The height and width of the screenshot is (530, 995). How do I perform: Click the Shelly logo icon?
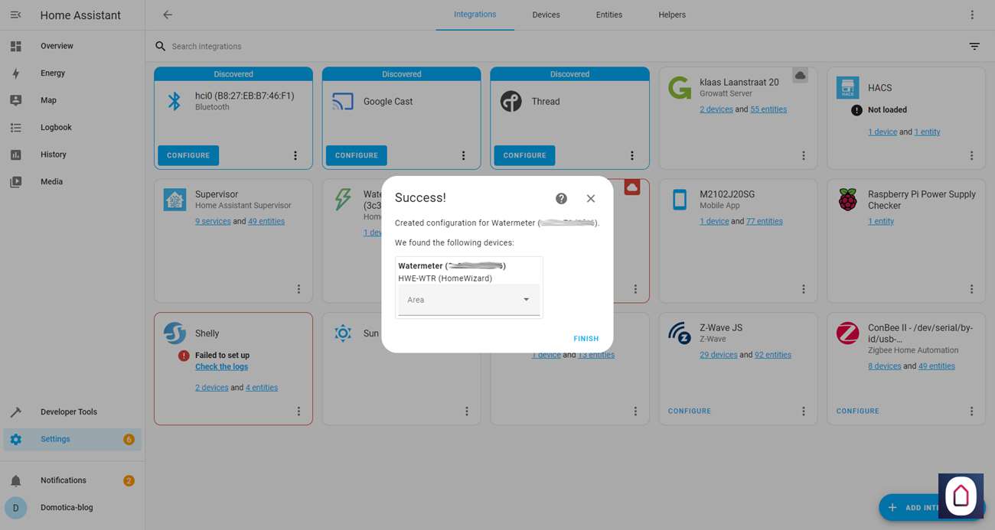pyautogui.click(x=175, y=333)
